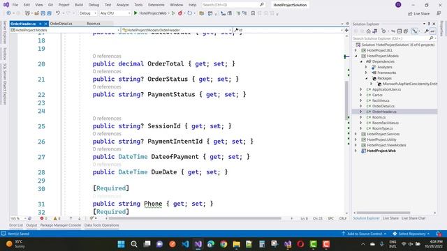
Task: Click the error count icon in the editor status strip
Action: tap(42, 218)
